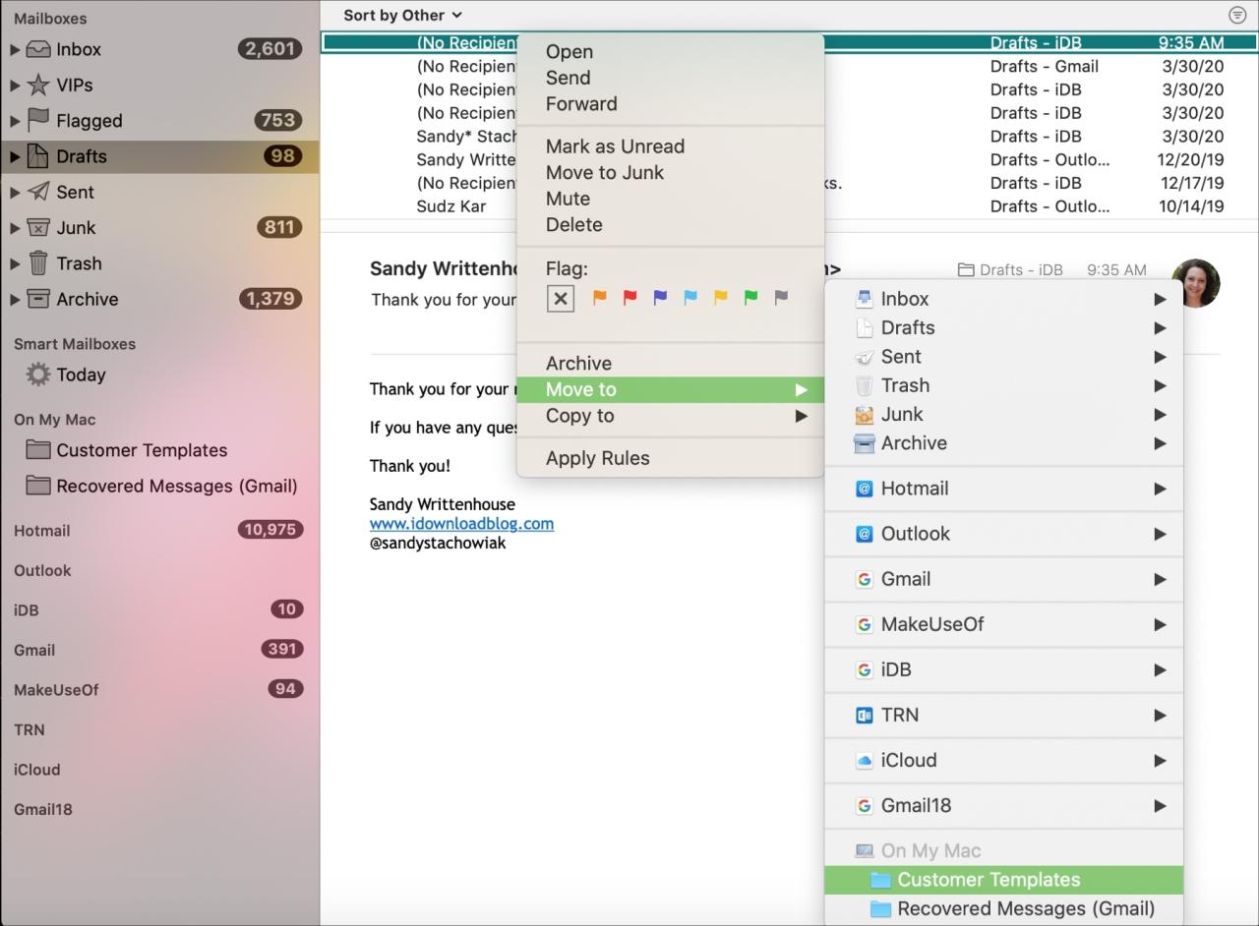Select Forward in the context menu
The width and height of the screenshot is (1259, 926).
(x=580, y=103)
